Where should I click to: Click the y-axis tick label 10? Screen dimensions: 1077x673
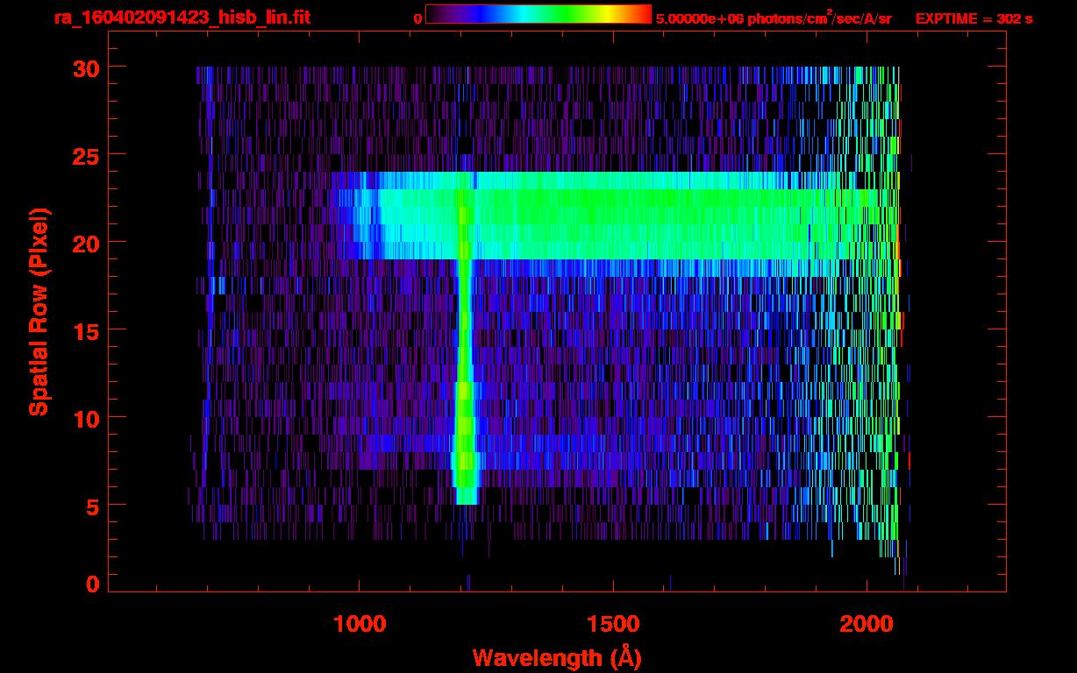(87, 418)
